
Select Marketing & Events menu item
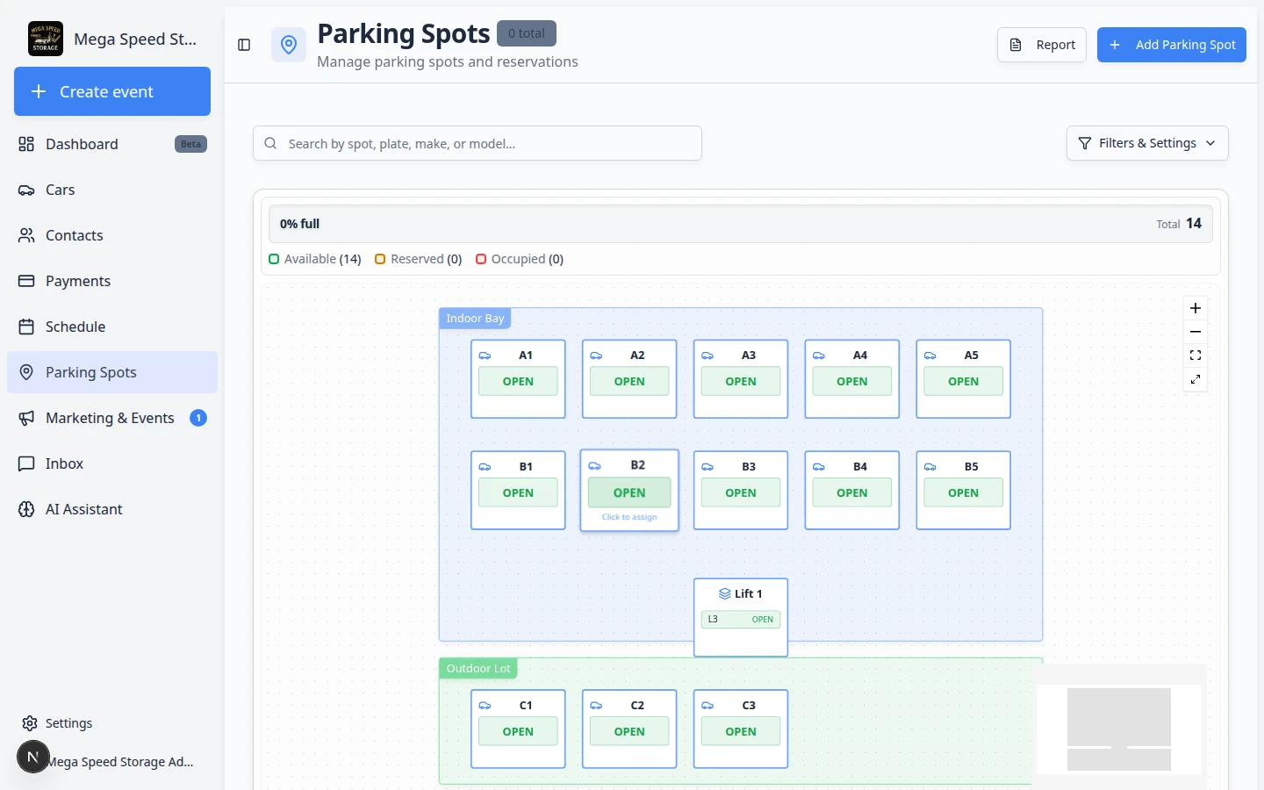click(112, 418)
